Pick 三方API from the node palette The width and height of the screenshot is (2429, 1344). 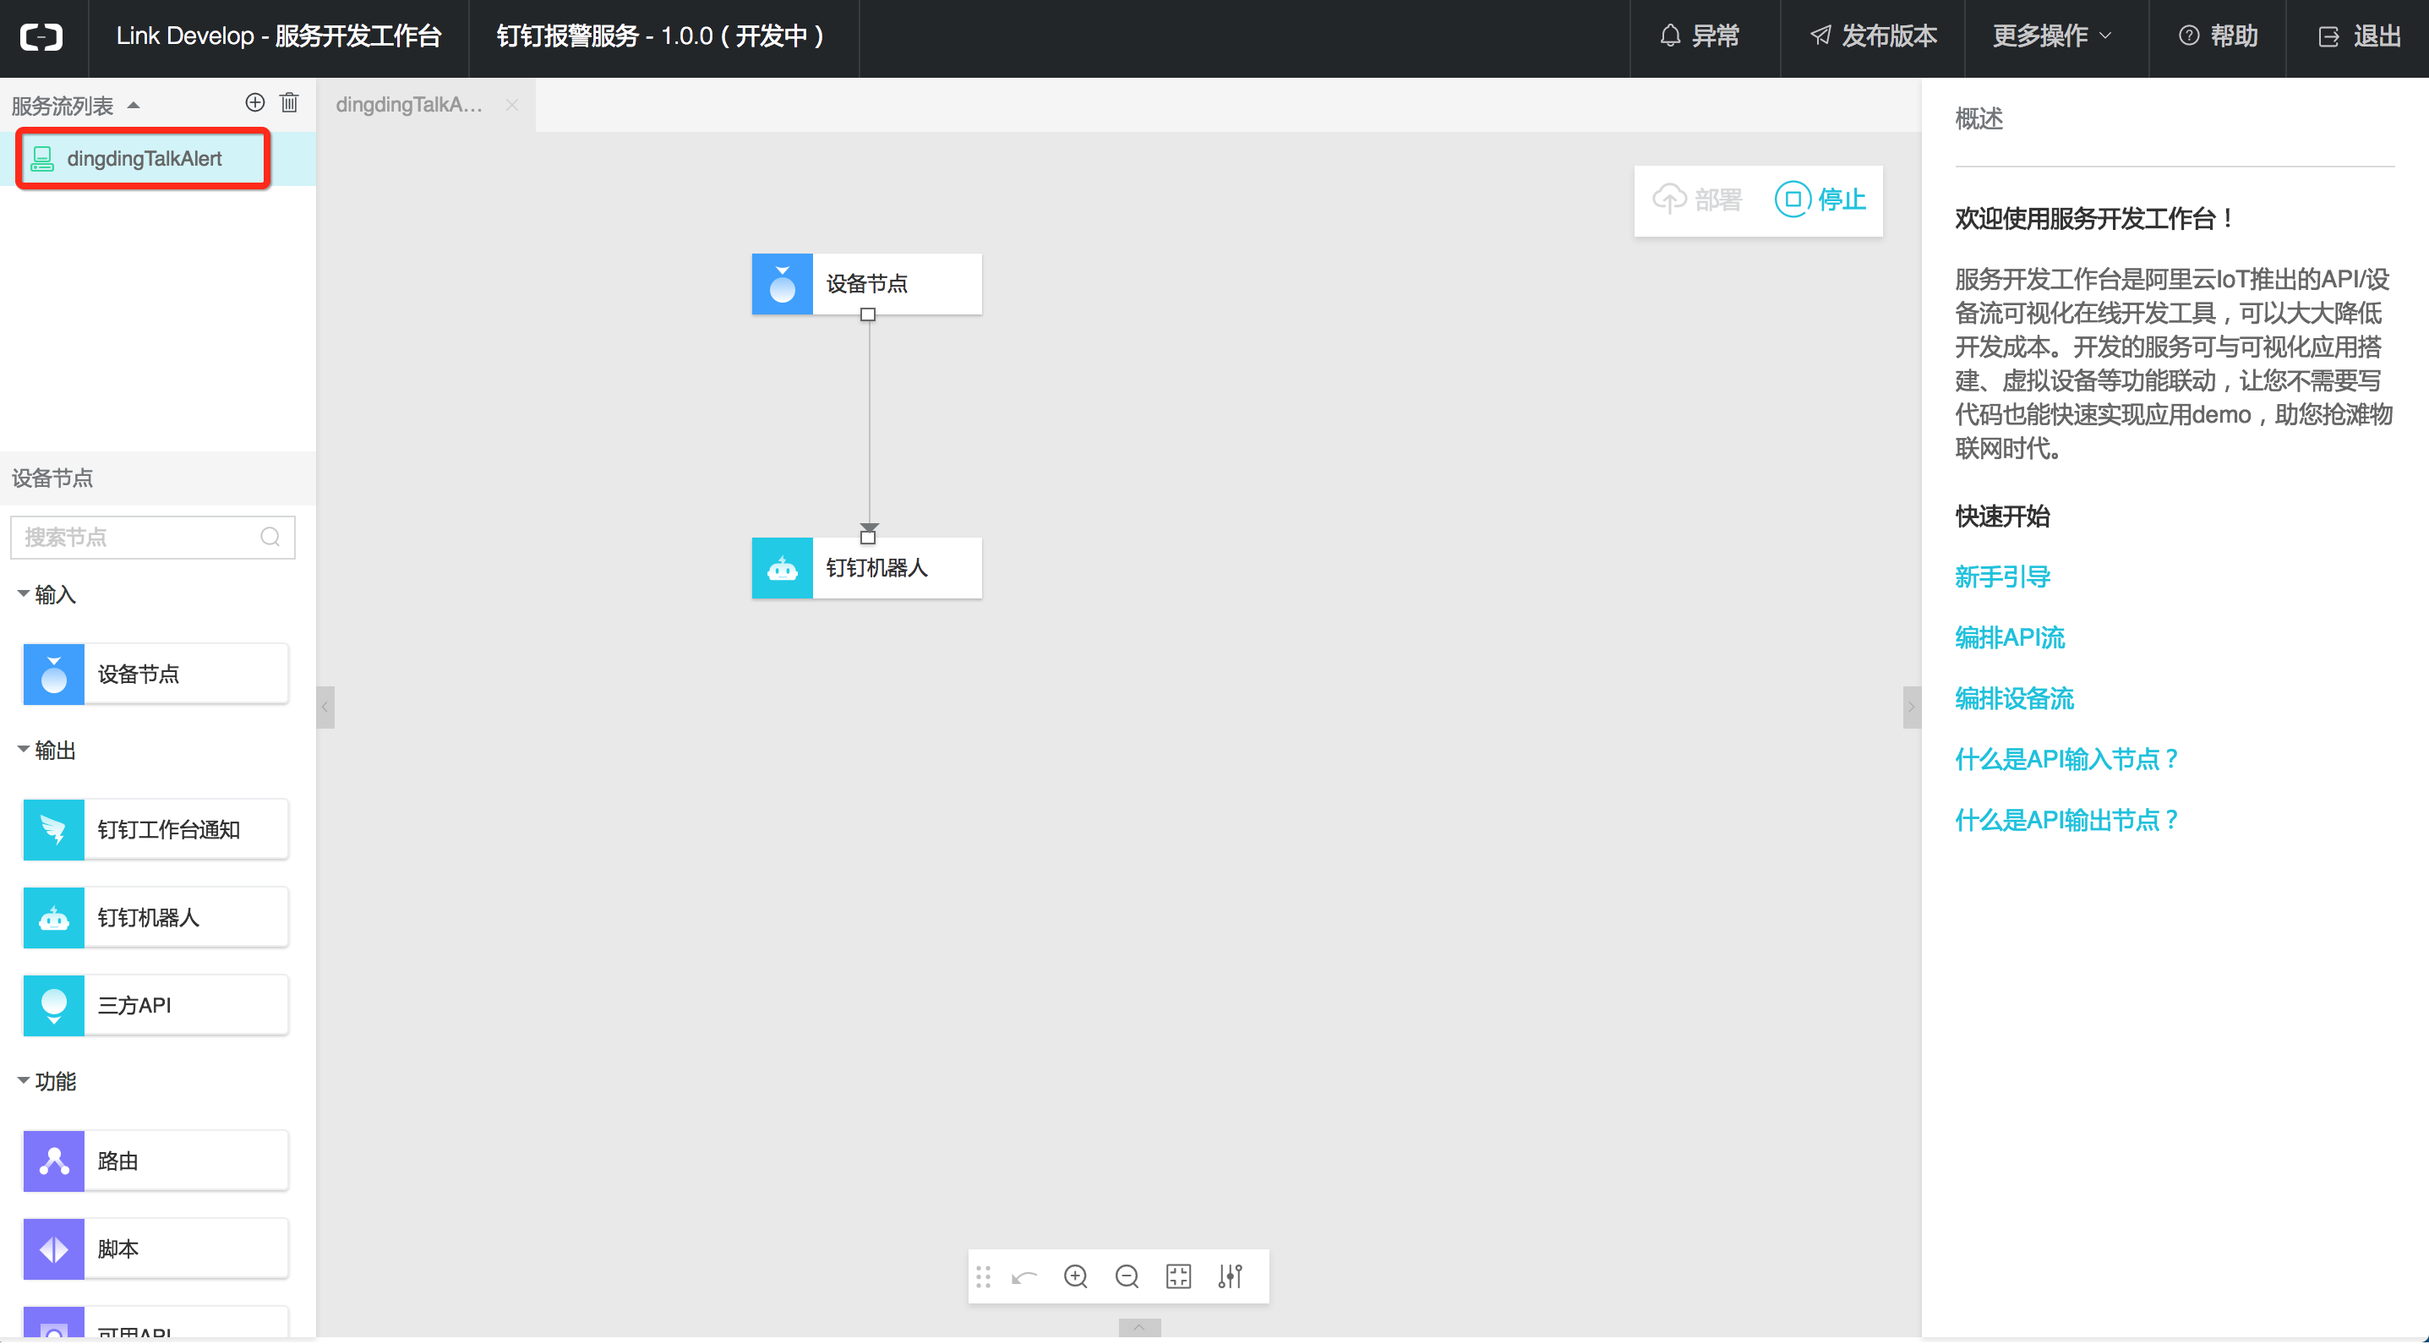[156, 1005]
